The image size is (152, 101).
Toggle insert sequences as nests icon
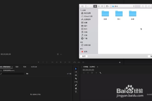84,73
